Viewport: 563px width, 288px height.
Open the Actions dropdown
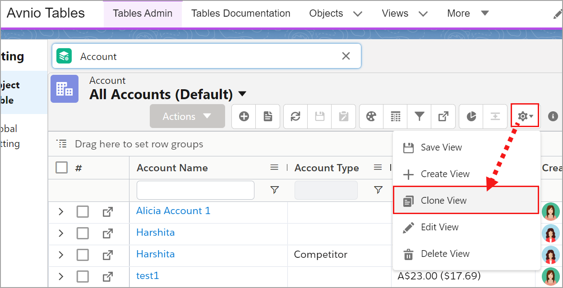pos(187,116)
